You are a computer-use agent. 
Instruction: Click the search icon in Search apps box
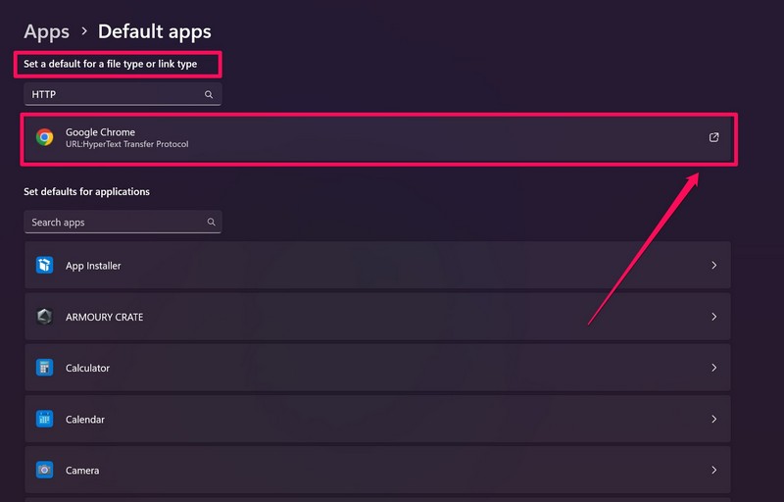(211, 223)
